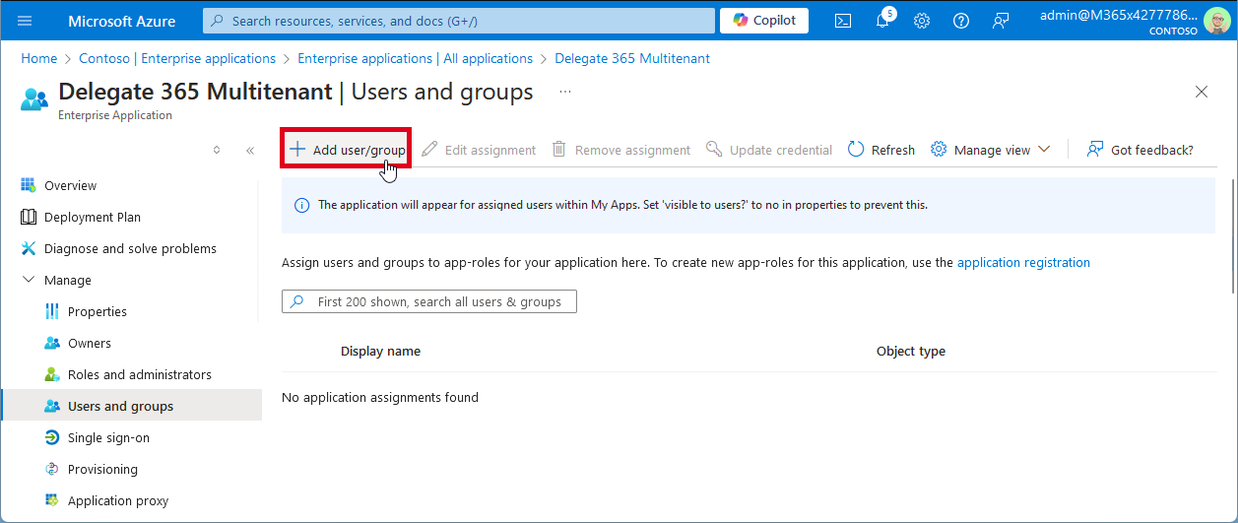Open the more options ellipsis beside title
The image size is (1238, 523).
click(565, 92)
